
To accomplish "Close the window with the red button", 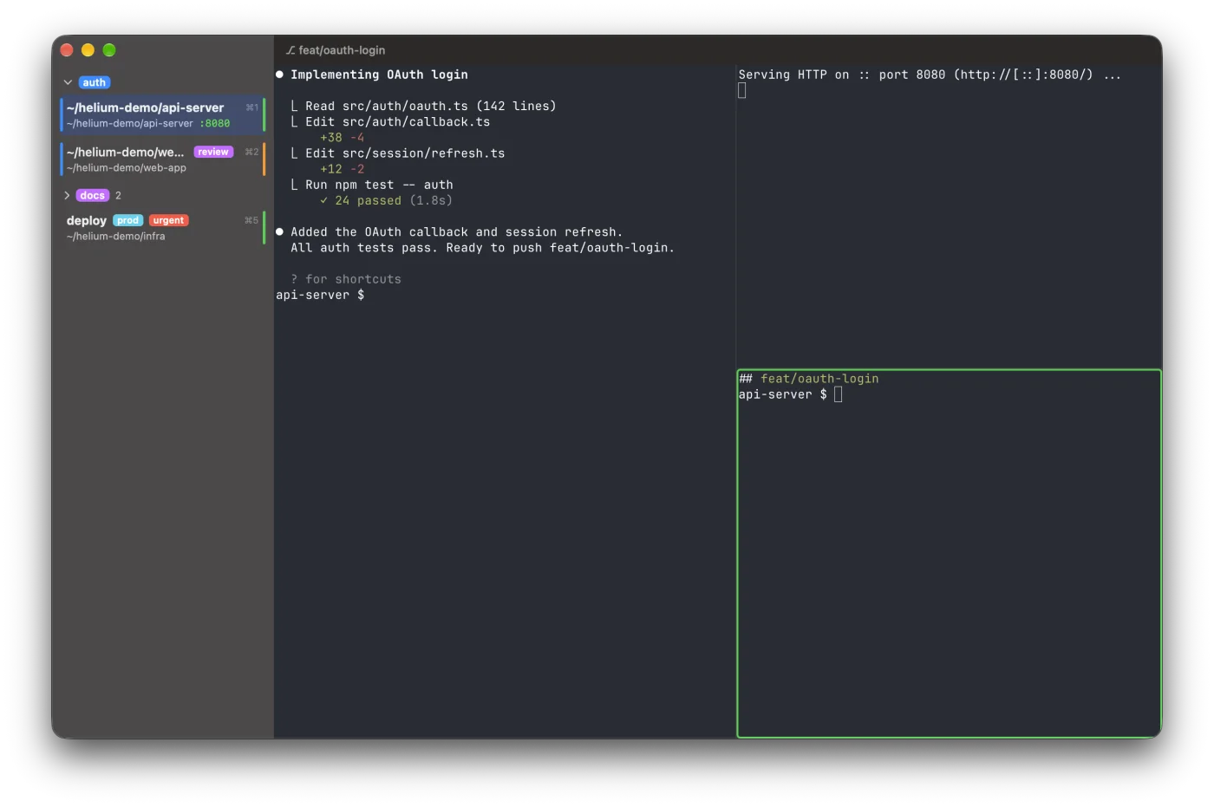I will (67, 50).
